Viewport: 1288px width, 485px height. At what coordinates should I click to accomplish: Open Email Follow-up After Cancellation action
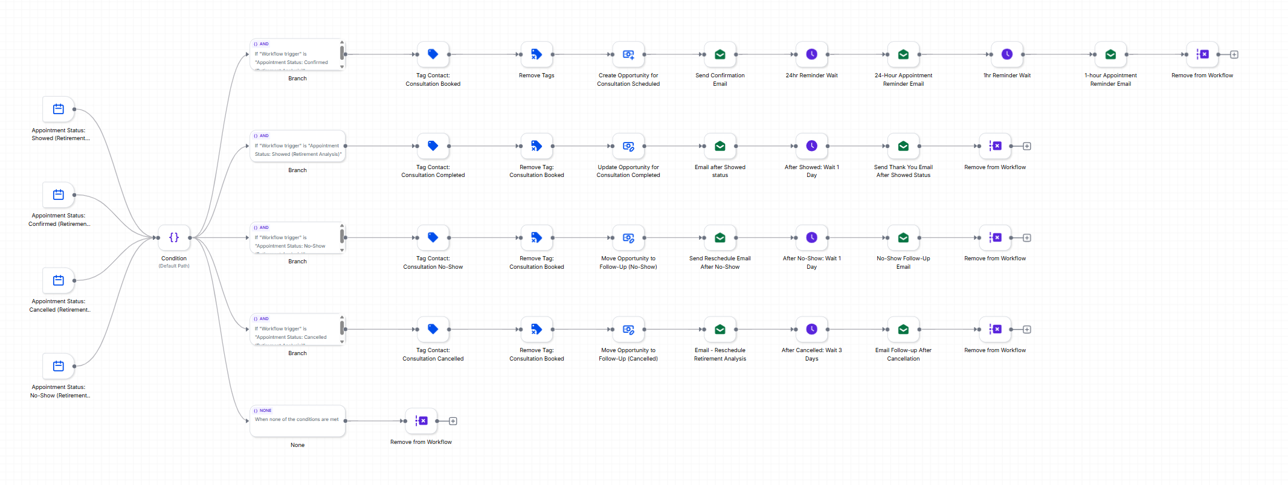click(903, 329)
